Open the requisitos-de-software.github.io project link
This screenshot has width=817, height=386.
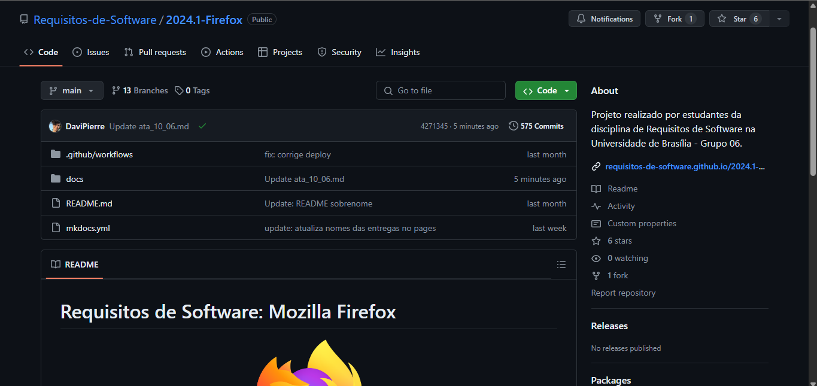[x=685, y=166]
